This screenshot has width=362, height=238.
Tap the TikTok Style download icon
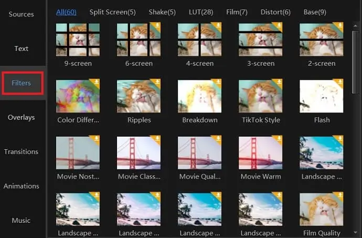(279, 82)
